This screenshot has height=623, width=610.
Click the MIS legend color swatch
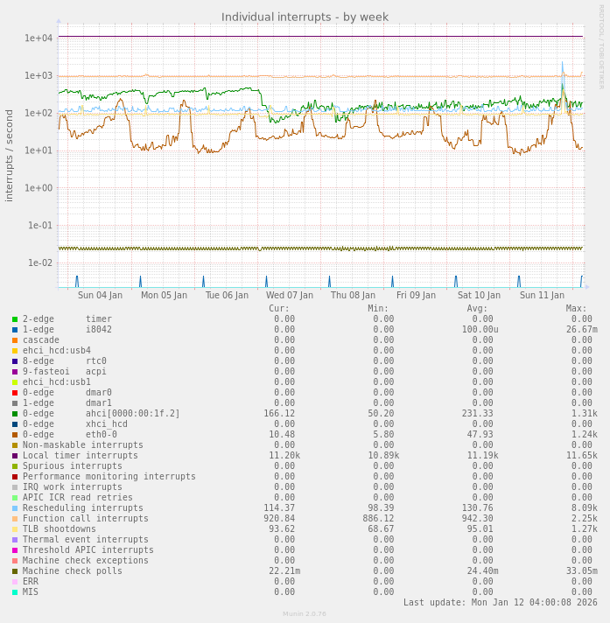[15, 592]
